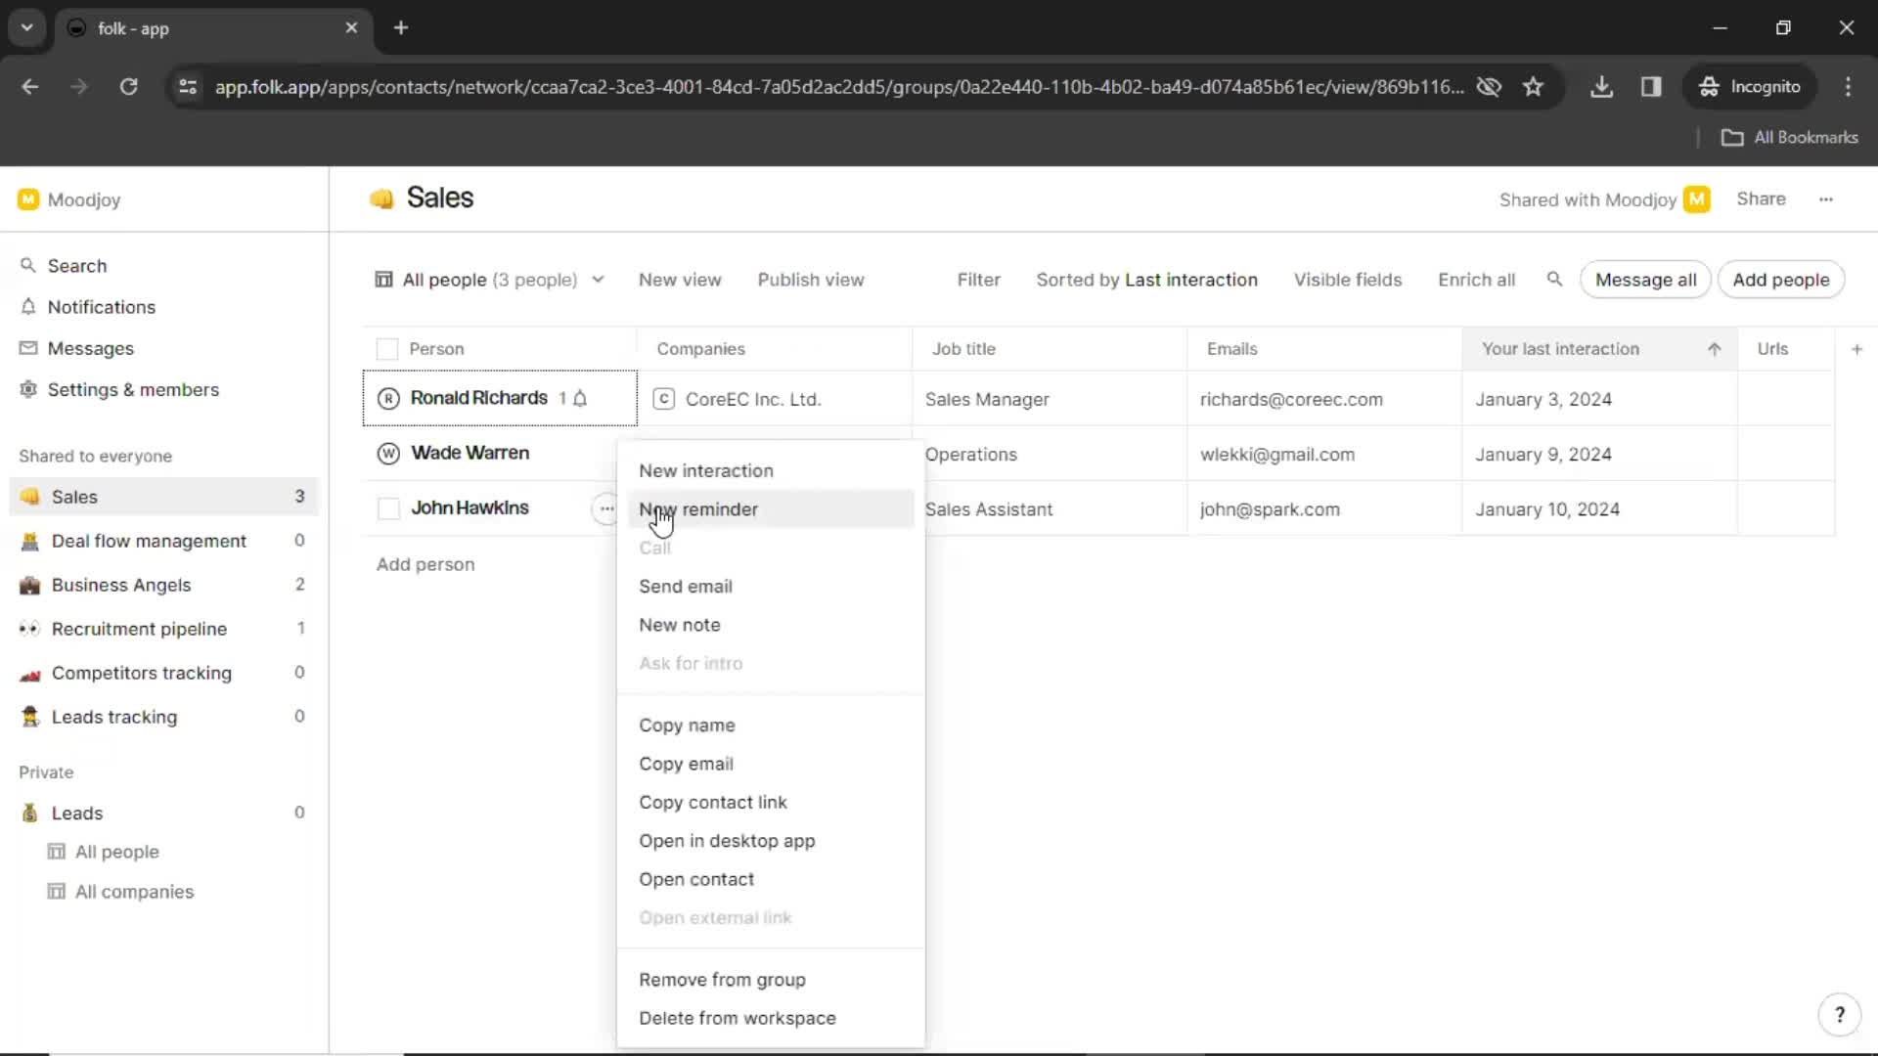The width and height of the screenshot is (1878, 1056).
Task: Click the search magnifier in toolbar
Action: pyautogui.click(x=1554, y=280)
